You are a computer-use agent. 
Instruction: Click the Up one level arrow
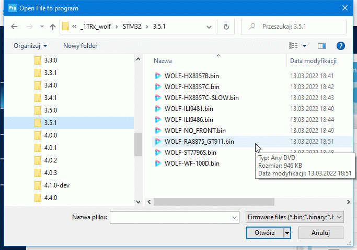52,27
